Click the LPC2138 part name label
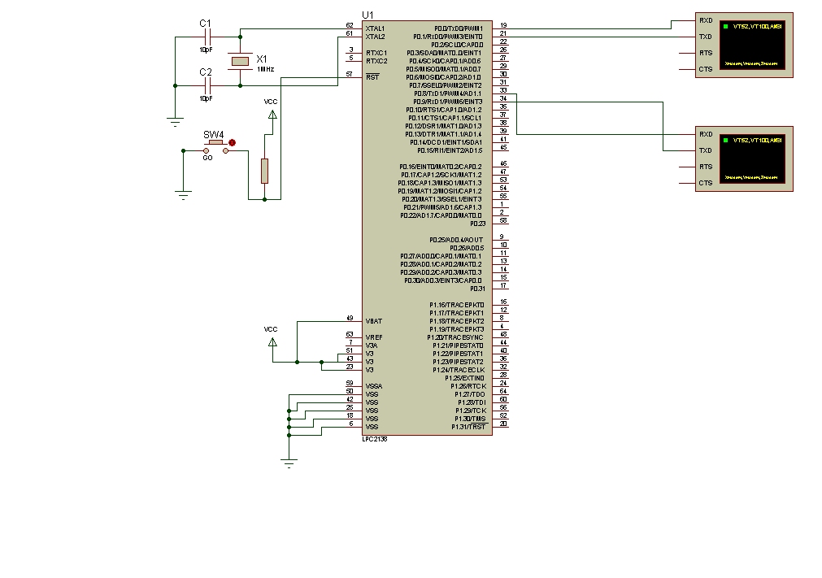822x578 pixels. [376, 440]
